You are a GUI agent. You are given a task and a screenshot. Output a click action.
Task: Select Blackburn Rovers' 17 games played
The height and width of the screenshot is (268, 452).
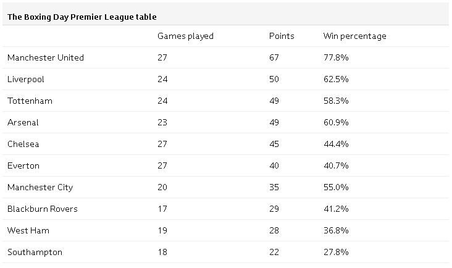click(x=162, y=209)
